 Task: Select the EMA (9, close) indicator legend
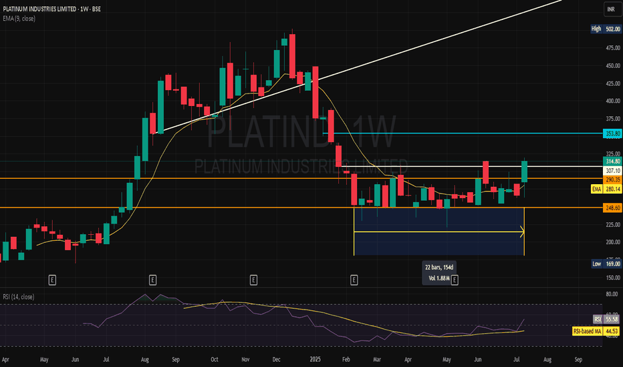19,19
